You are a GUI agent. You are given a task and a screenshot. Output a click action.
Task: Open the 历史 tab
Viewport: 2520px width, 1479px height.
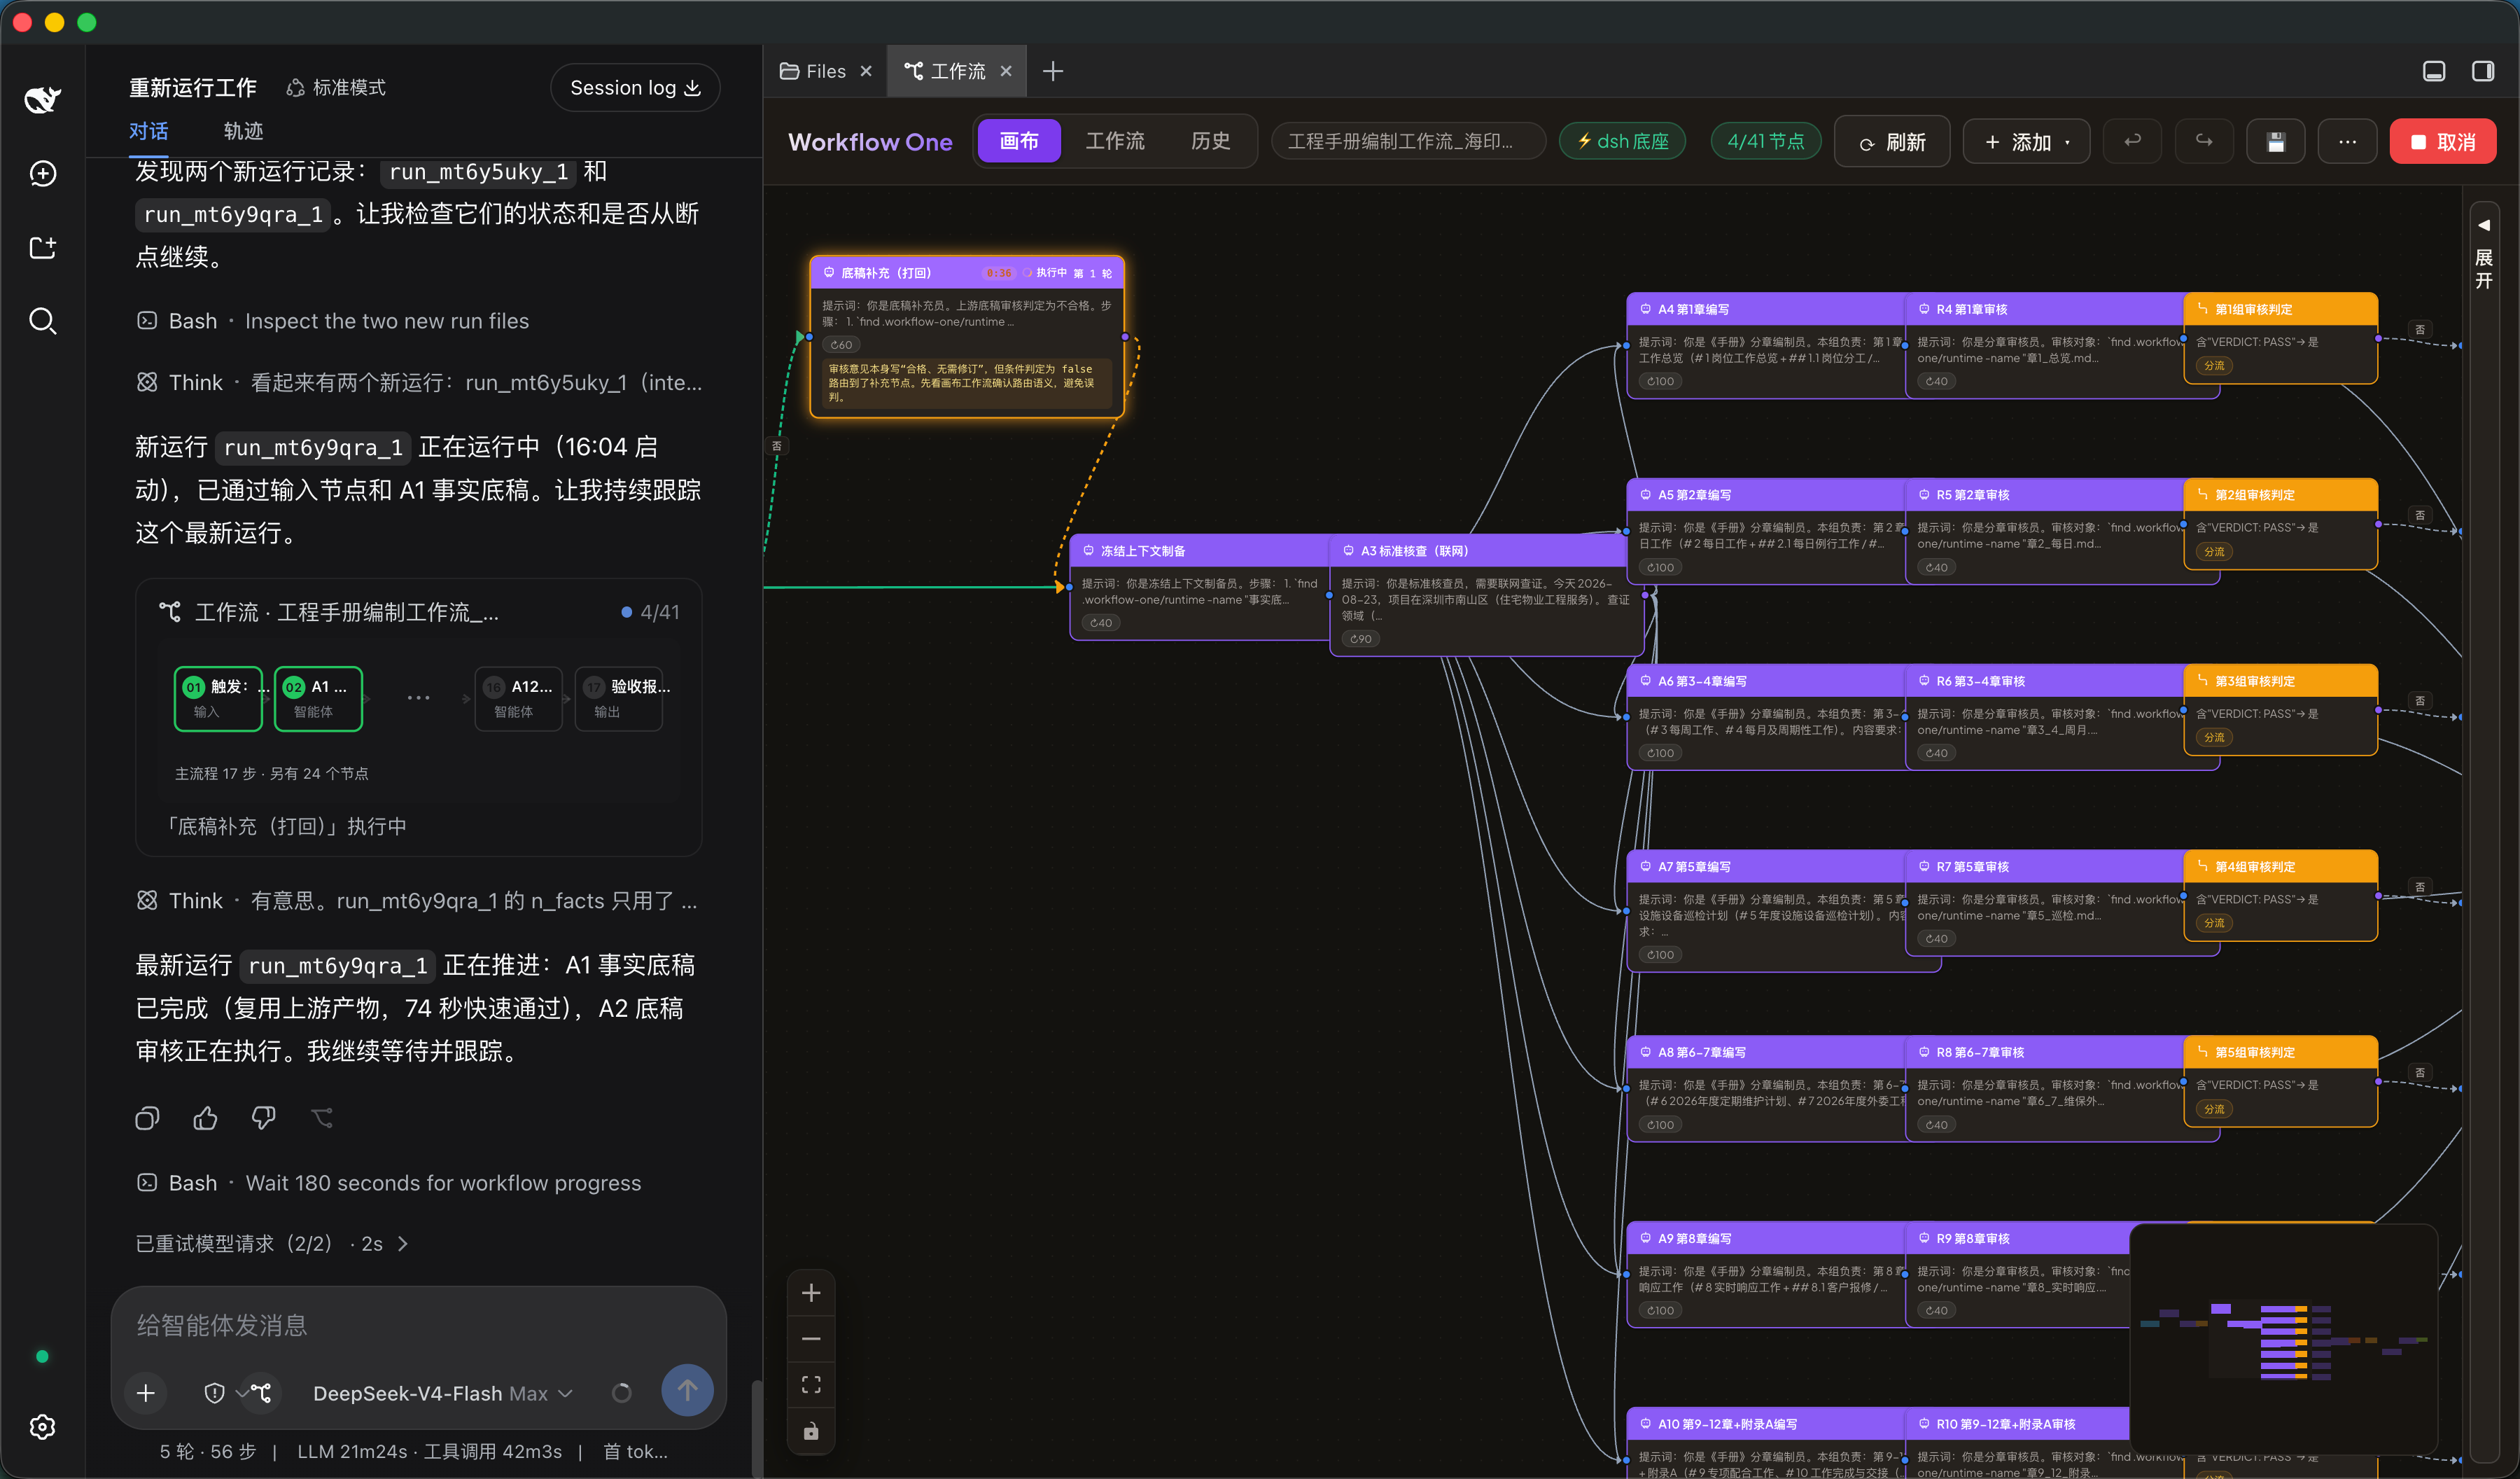pos(1210,141)
